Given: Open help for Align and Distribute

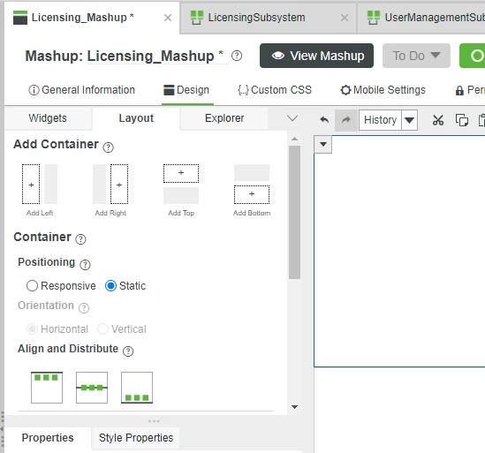Looking at the screenshot, I should [x=128, y=351].
